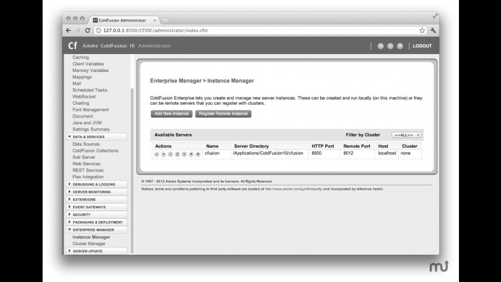501x282 pixels.
Task: Expand the Packaging & Deployment section
Action: coord(97,222)
